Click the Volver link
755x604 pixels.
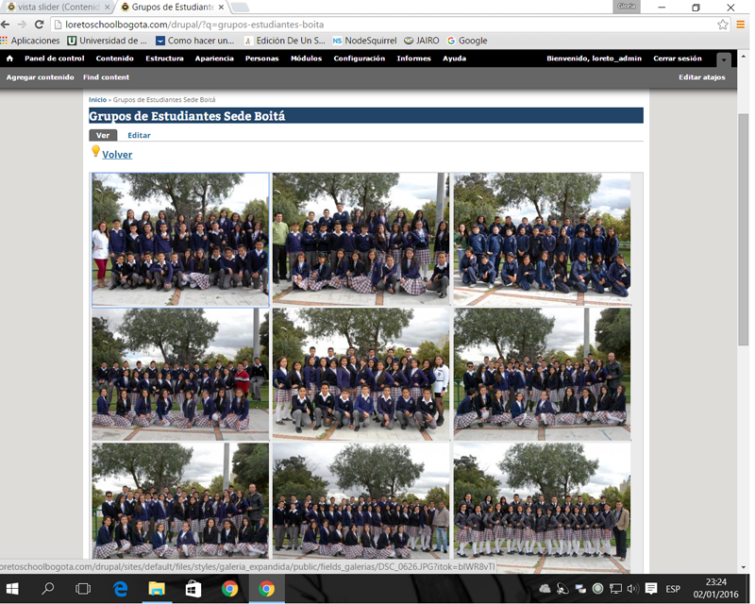117,155
